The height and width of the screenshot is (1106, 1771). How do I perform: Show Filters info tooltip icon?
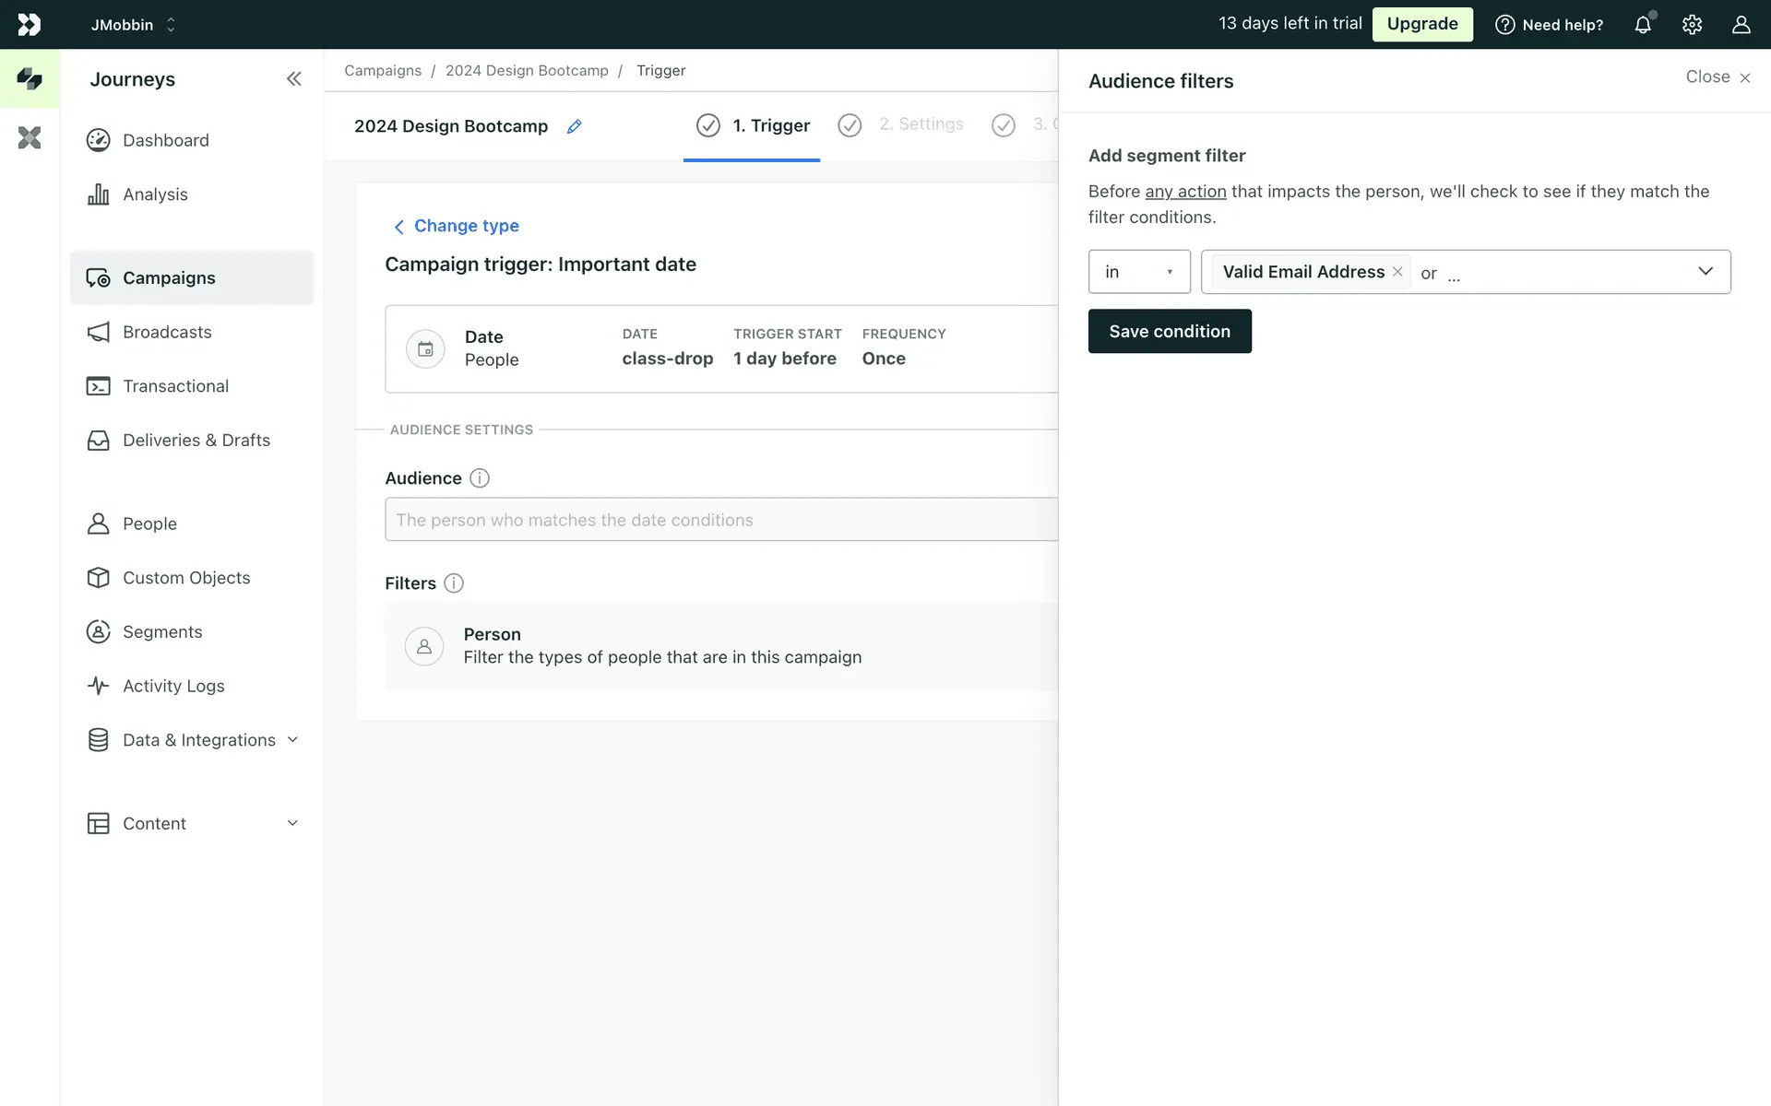[454, 583]
